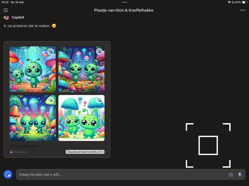This screenshot has height=186, width=249.
Task: Tap the date 'Do 16 mei' in status bar
Action: 17,2
